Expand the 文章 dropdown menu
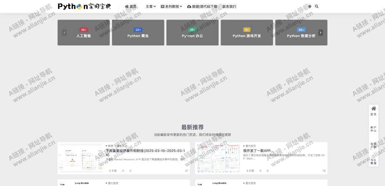Screen dimensions: 385x186 coord(151,7)
